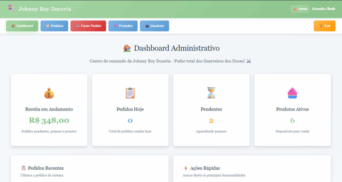
Task: Click the Pendentes count of 2
Action: tap(211, 120)
